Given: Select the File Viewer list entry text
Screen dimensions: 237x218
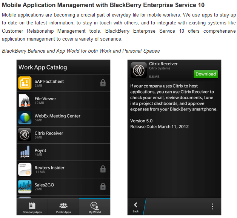Looking at the screenshot, I should pos(45,99).
